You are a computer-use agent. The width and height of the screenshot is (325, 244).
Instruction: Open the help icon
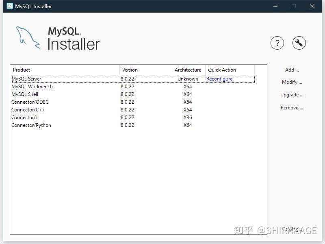[277, 43]
